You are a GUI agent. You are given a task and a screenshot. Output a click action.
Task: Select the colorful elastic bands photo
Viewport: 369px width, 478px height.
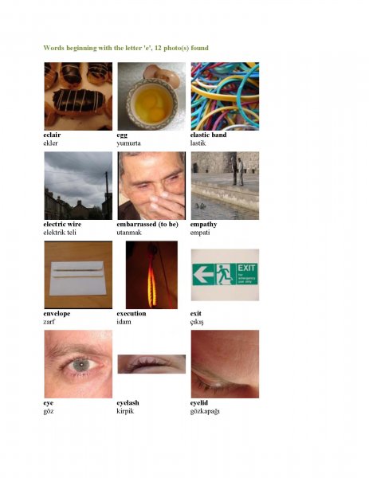point(225,96)
